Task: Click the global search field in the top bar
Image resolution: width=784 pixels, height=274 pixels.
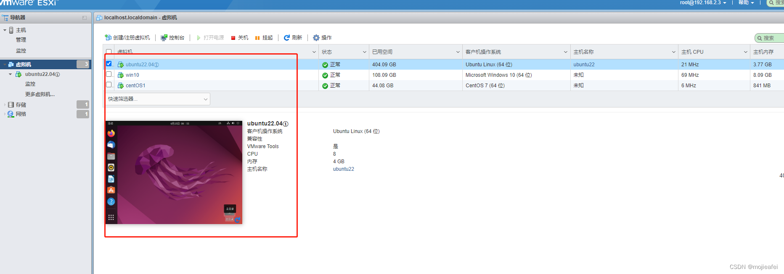Action: (x=776, y=3)
